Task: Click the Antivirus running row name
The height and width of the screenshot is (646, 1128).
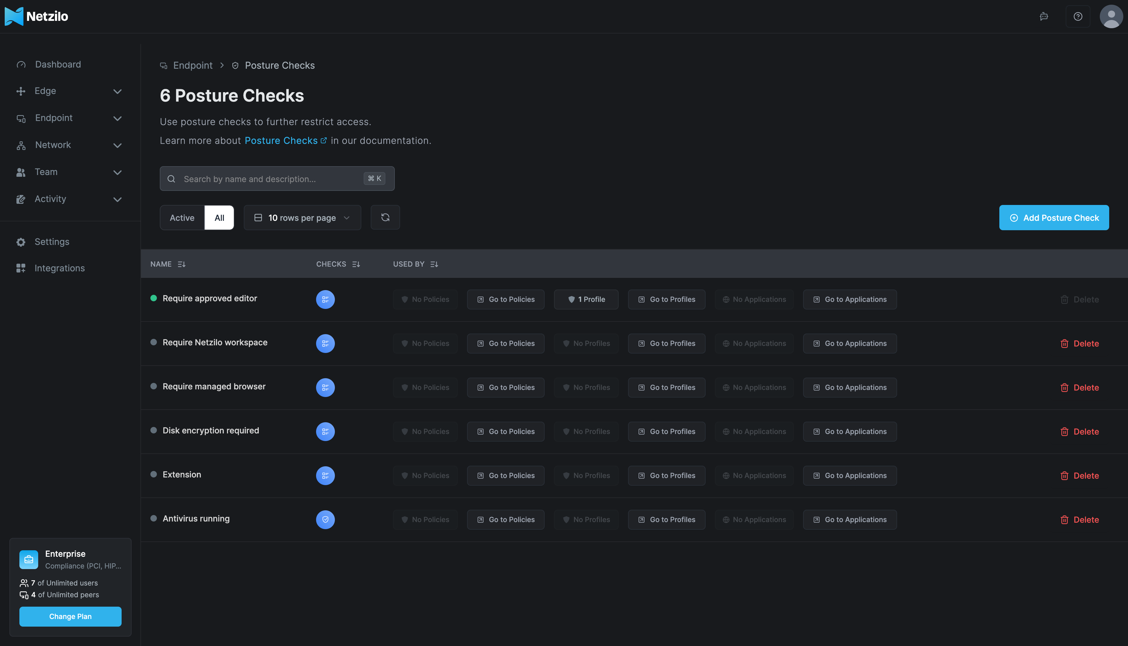Action: (x=196, y=518)
